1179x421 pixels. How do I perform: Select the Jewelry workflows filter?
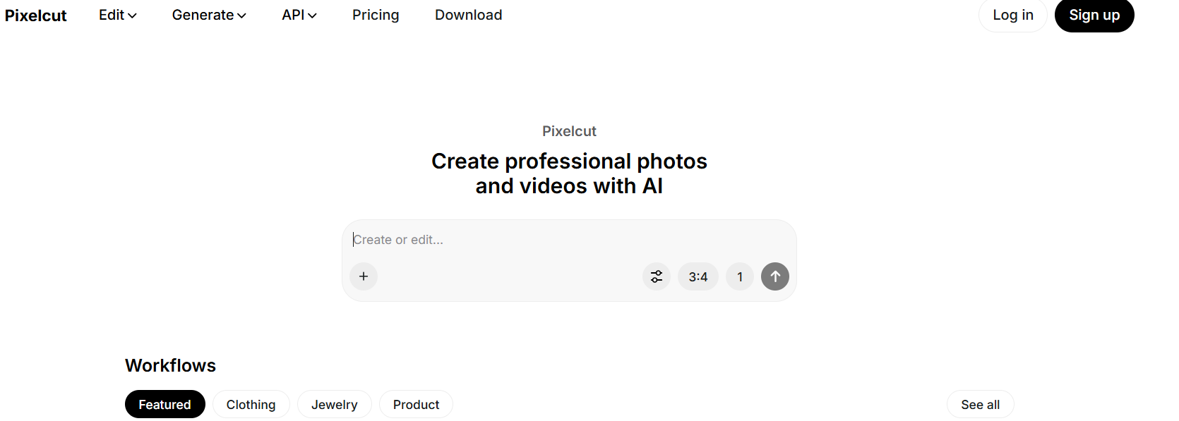[x=334, y=404]
